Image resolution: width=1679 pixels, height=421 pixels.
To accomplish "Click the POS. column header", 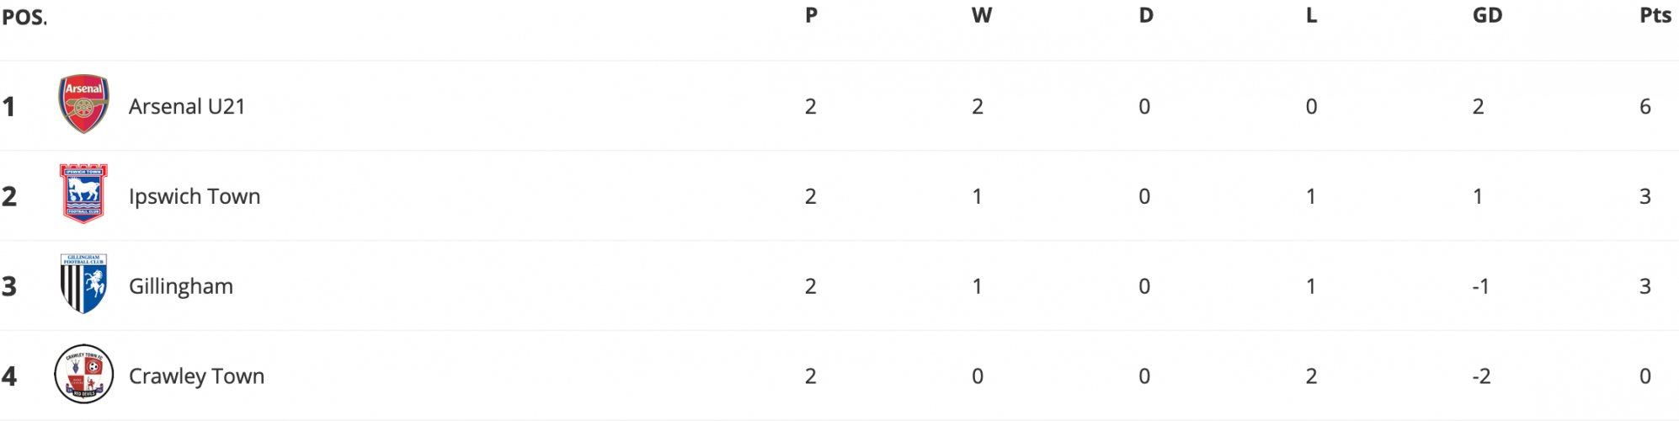I will point(24,18).
